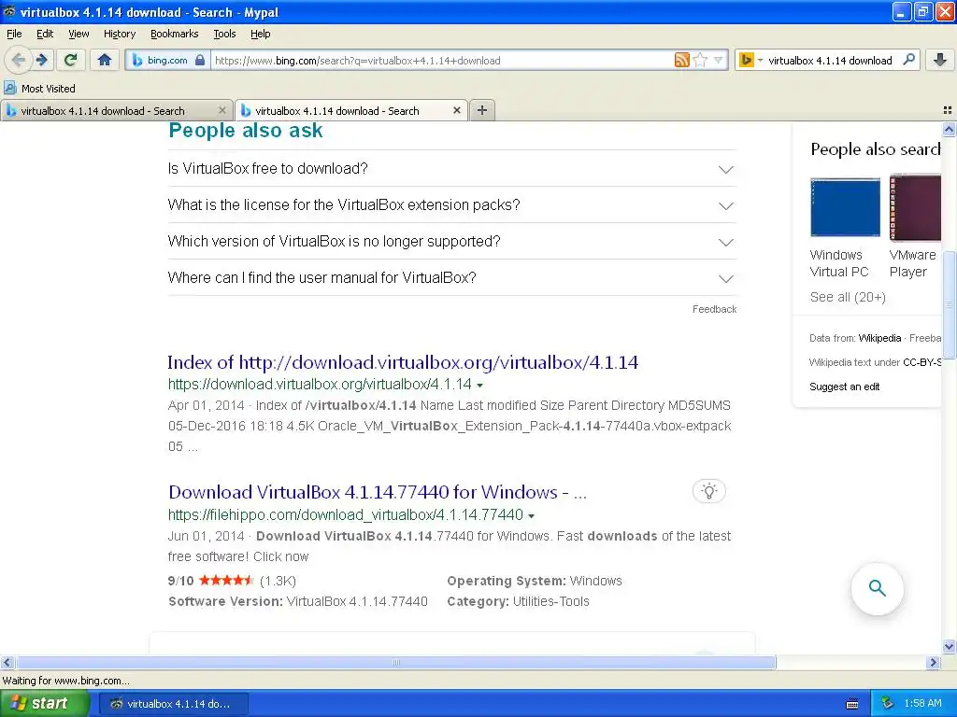Click the horizontal scrollbar thumb
This screenshot has width=957, height=717.
click(395, 662)
